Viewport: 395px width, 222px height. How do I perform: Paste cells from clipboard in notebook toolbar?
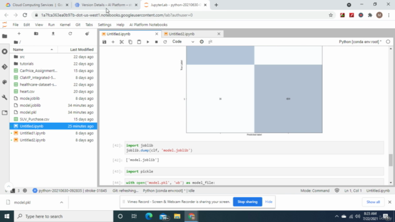coord(139,42)
